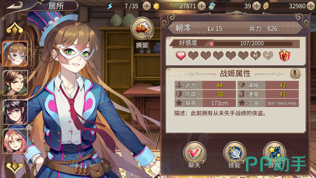
Task: Add amber currency with plus beside 32980
Action: click(x=311, y=6)
